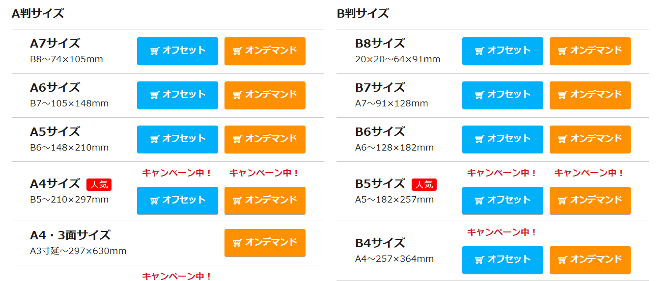671x281 pixels.
Task: Select オンデマンド for B6サイズ
Action: (x=590, y=139)
